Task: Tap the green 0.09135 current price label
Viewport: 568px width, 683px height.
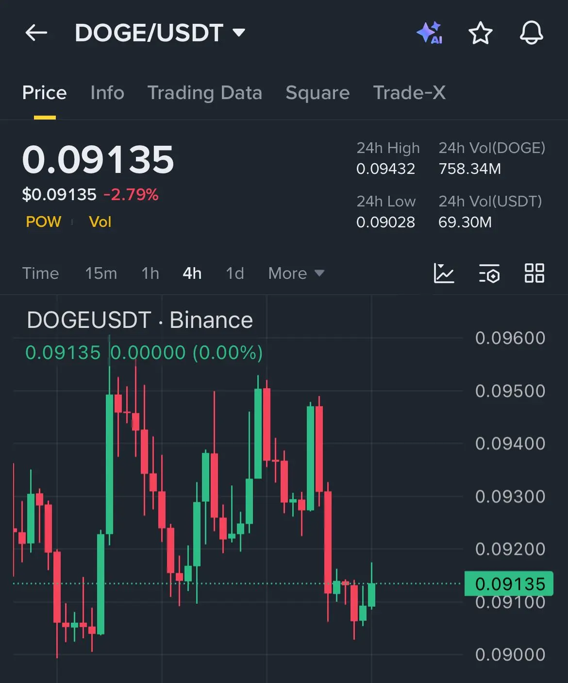Action: click(x=510, y=583)
